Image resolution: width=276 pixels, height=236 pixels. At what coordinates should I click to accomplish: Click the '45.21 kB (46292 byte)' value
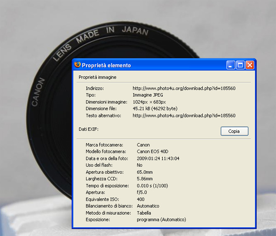(155, 109)
